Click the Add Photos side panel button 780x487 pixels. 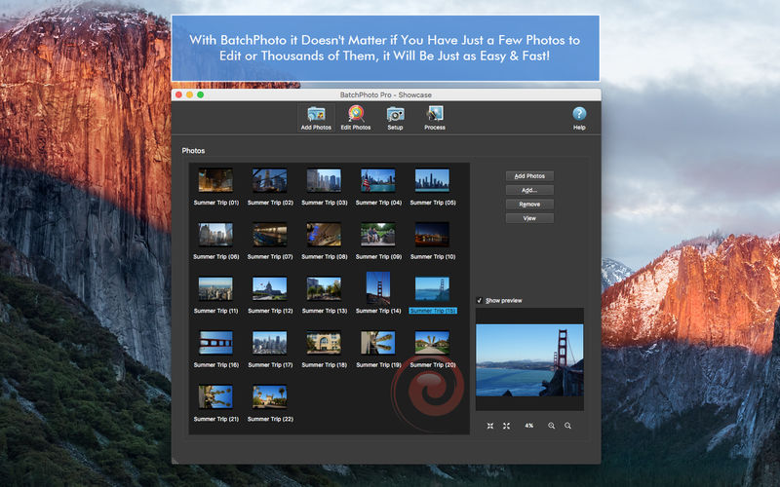coord(529,176)
